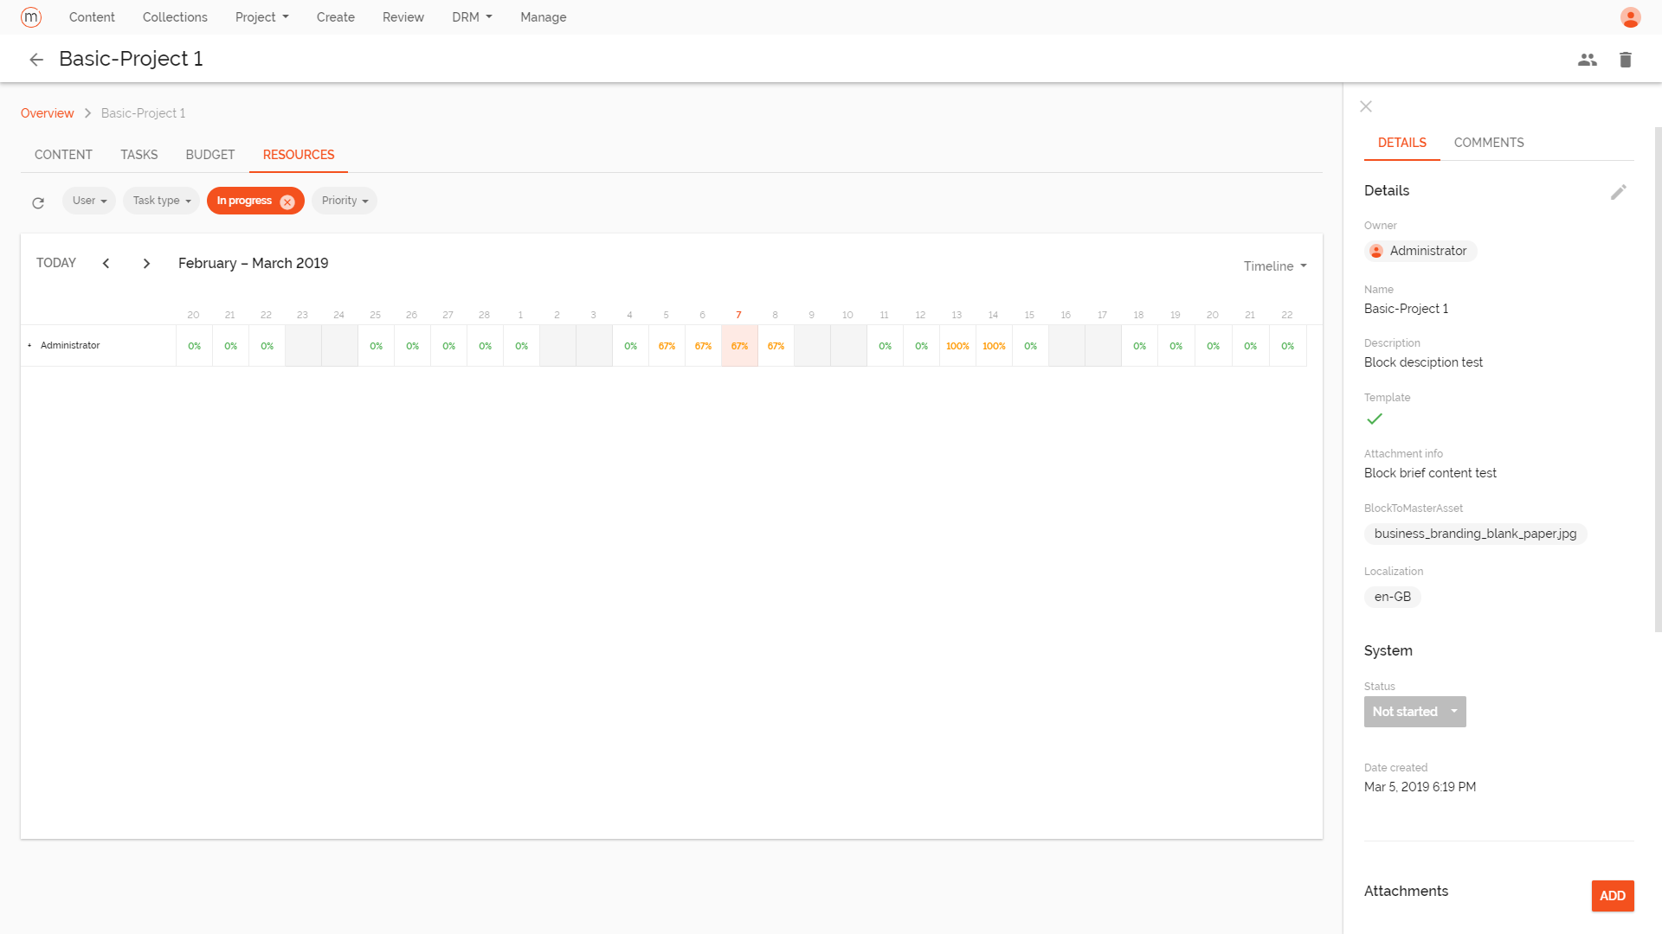Close the Details side panel
Image resolution: width=1662 pixels, height=934 pixels.
click(1365, 106)
